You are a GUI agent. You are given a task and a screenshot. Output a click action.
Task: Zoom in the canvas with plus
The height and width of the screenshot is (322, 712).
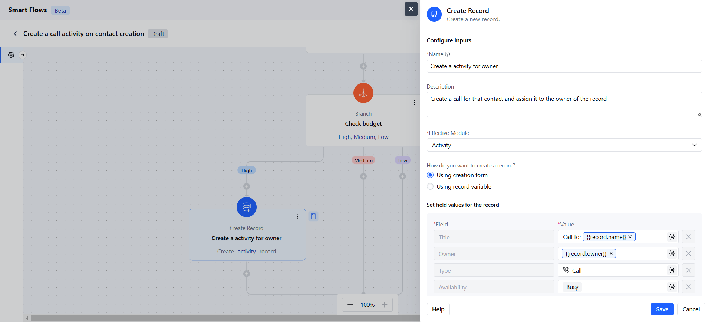(x=385, y=305)
